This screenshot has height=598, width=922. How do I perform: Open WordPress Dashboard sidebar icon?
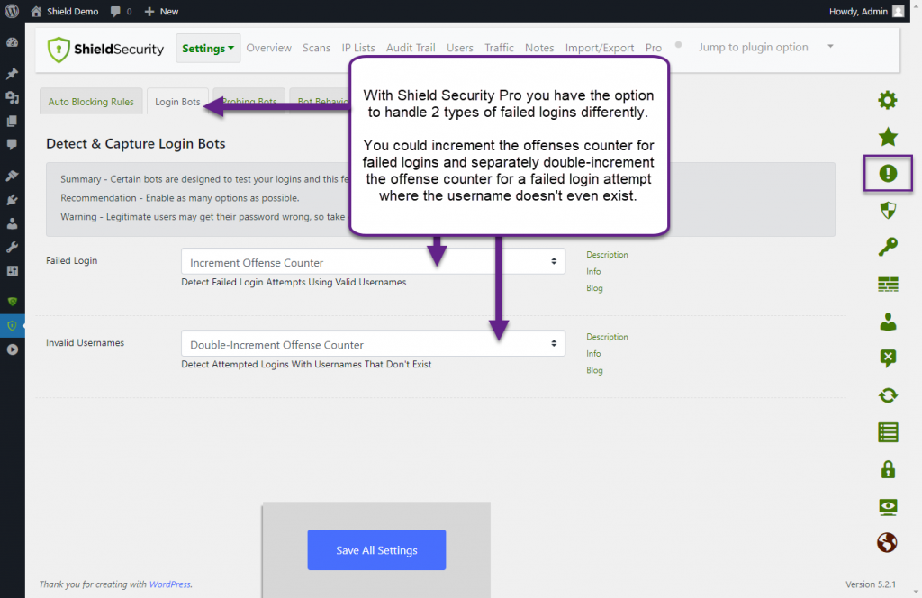[x=12, y=42]
